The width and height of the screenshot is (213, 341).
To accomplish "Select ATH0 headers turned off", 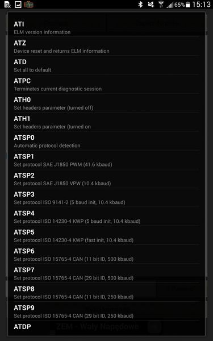I will pyautogui.click(x=107, y=103).
